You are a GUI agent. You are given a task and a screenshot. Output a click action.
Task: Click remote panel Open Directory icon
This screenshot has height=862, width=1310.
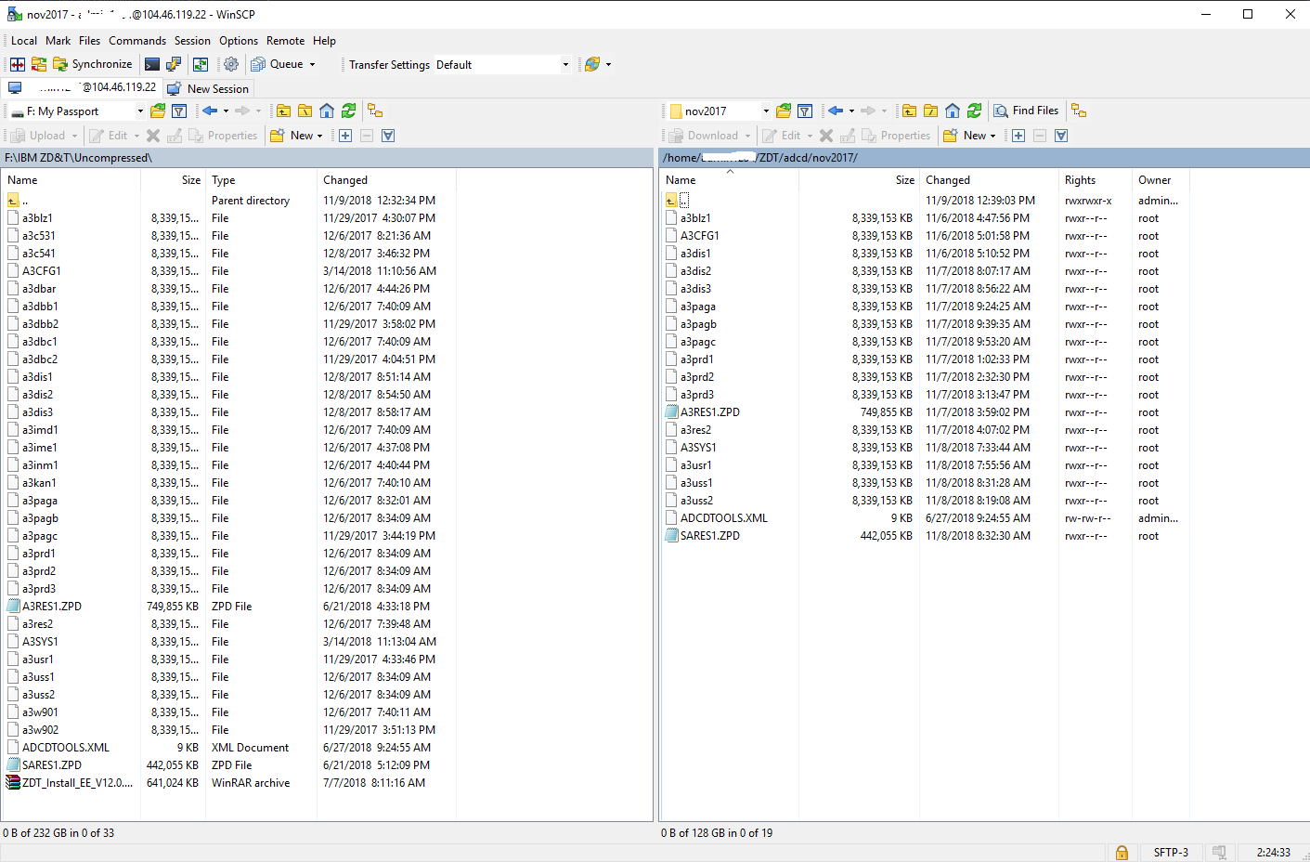[x=784, y=111]
